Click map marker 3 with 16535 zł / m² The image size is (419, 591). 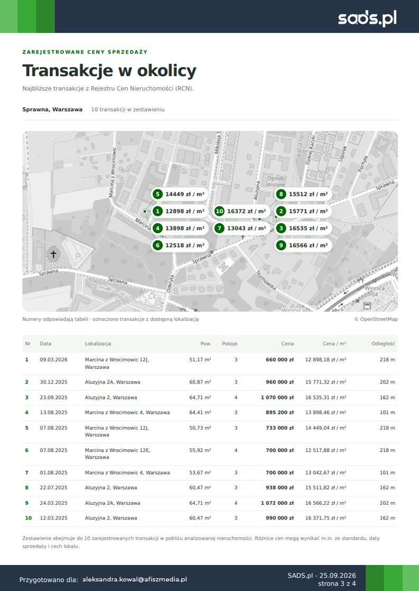tap(303, 228)
